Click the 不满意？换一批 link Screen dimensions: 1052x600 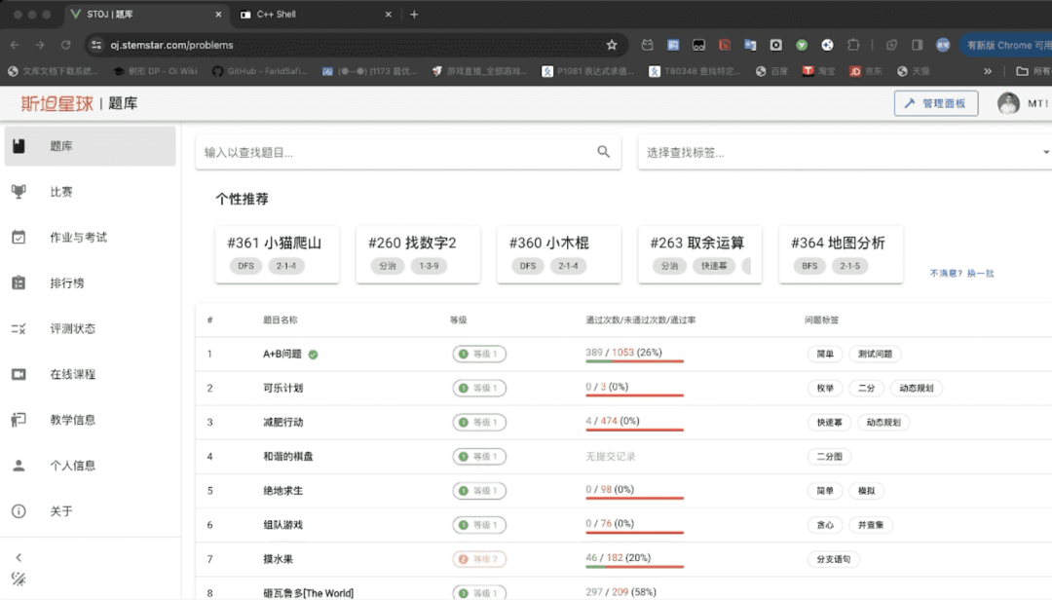[x=961, y=274]
